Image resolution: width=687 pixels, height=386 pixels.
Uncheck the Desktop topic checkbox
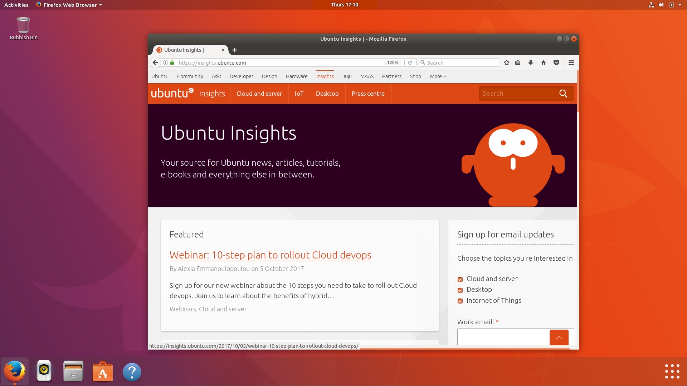pos(460,290)
